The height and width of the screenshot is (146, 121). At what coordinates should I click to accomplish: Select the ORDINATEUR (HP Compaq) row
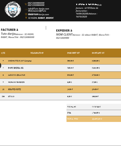pyautogui.click(x=60, y=61)
